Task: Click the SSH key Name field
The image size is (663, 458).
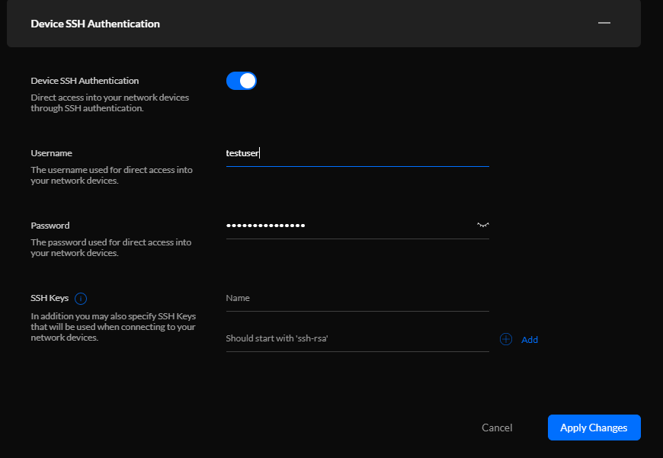Action: 357,298
